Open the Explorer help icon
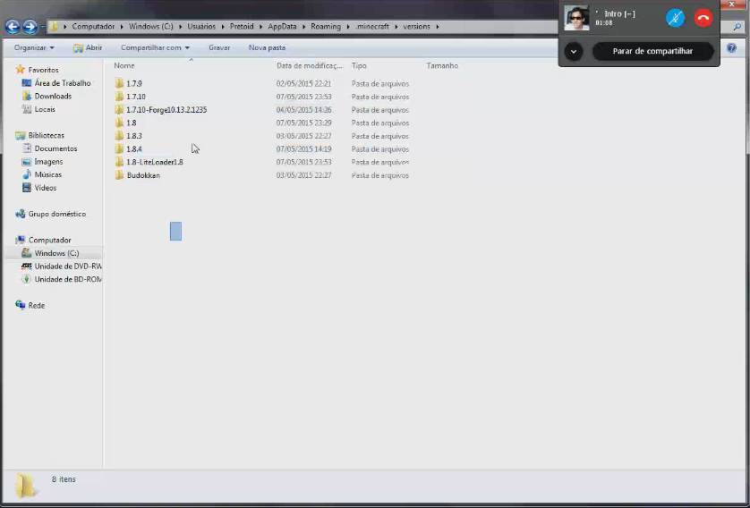This screenshot has width=750, height=508. coord(731,47)
